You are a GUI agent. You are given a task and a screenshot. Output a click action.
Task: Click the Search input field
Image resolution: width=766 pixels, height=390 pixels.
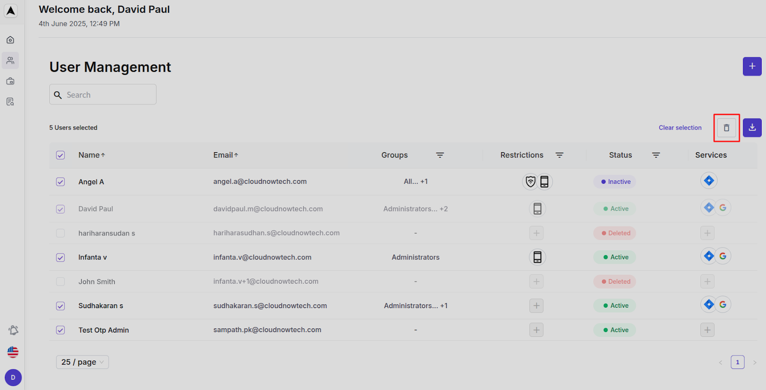tap(103, 94)
